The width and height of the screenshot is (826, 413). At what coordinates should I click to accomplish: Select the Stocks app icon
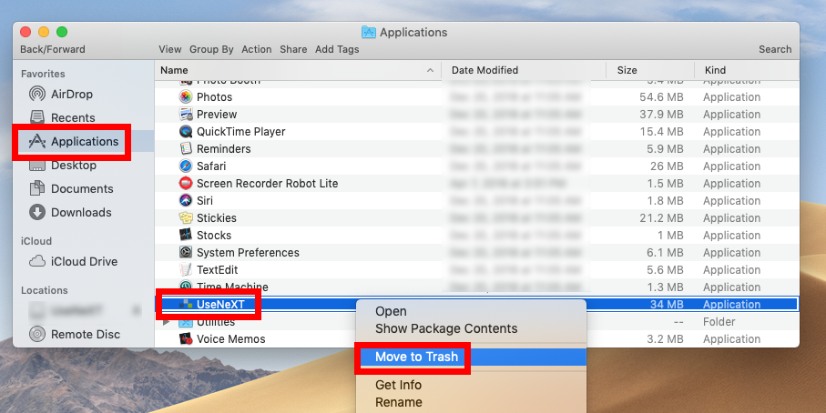pyautogui.click(x=186, y=236)
